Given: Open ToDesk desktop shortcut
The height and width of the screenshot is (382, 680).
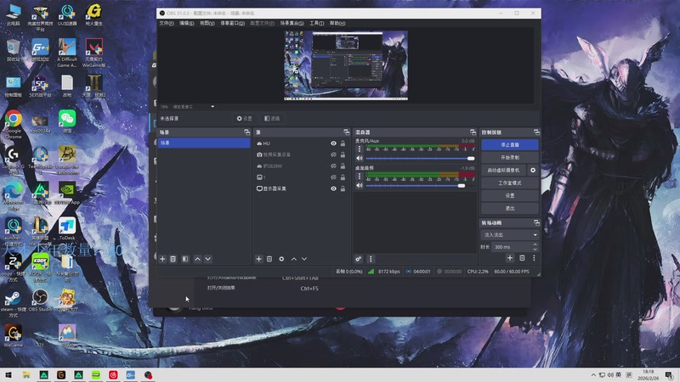Looking at the screenshot, I should 67,228.
